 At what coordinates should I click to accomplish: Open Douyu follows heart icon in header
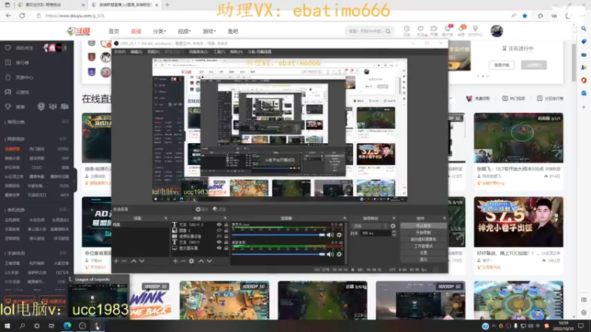tap(420, 30)
